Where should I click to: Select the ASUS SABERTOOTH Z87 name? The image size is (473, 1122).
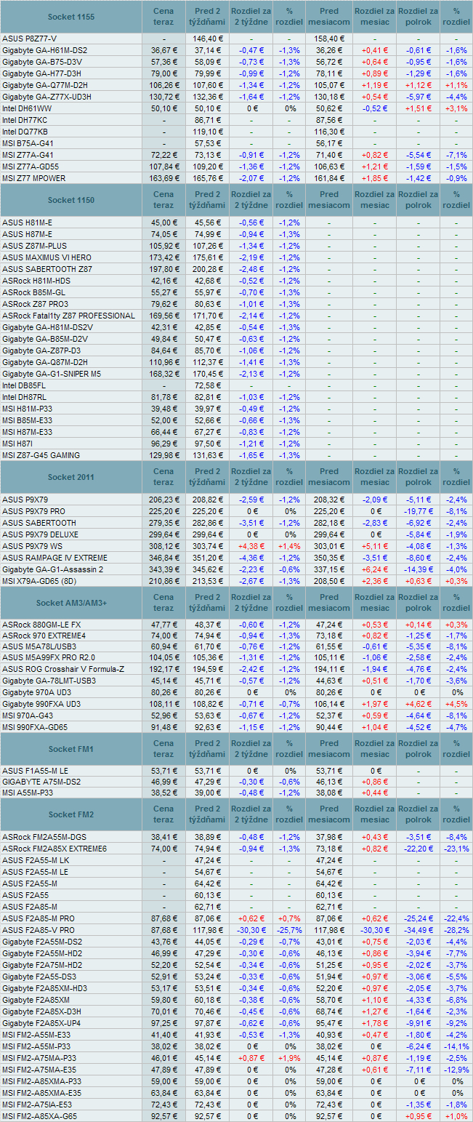(47, 269)
